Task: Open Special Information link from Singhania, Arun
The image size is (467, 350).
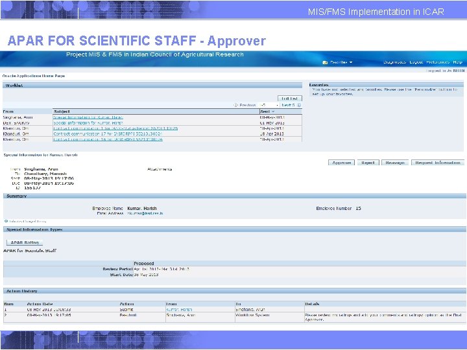Action: (x=88, y=117)
